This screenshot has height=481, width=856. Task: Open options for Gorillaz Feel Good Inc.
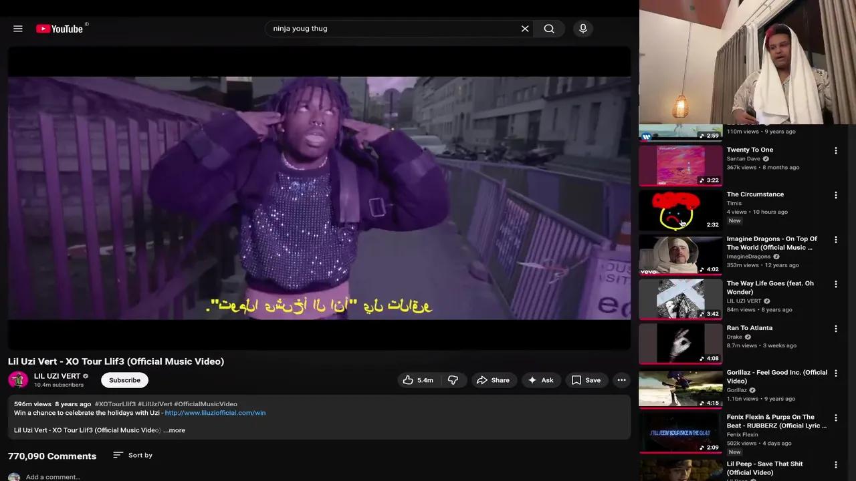point(835,373)
